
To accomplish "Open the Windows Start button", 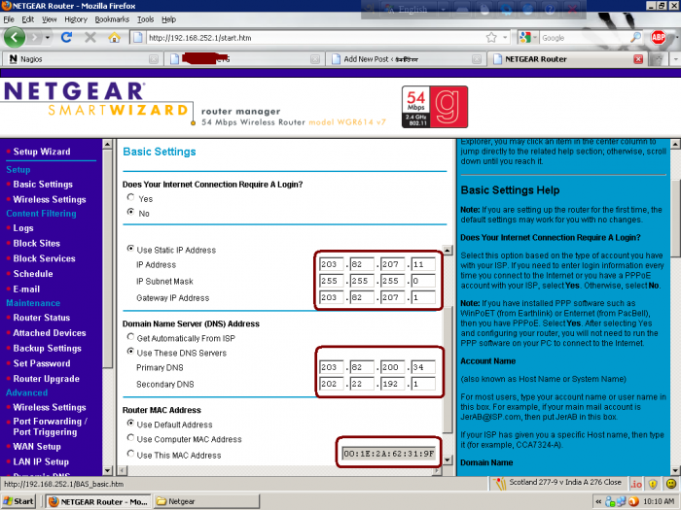I will (x=18, y=502).
